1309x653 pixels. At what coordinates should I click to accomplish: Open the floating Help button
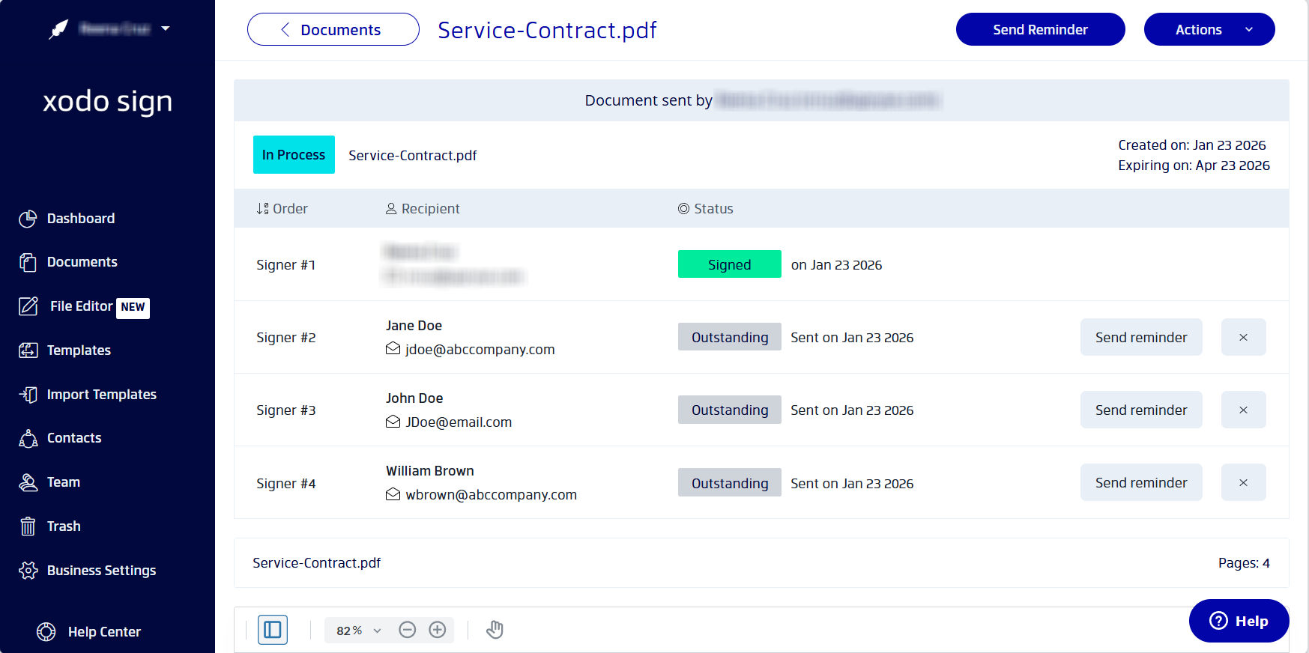[x=1239, y=621]
